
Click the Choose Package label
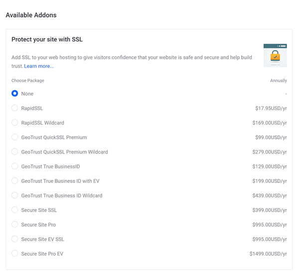[28, 81]
